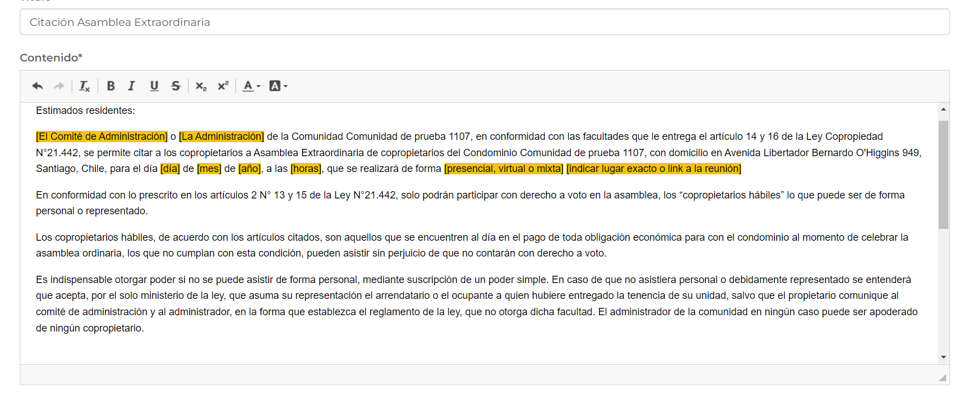Viewport: 967px width, 393px height.
Task: Open the background color dropdown
Action: tap(278, 86)
